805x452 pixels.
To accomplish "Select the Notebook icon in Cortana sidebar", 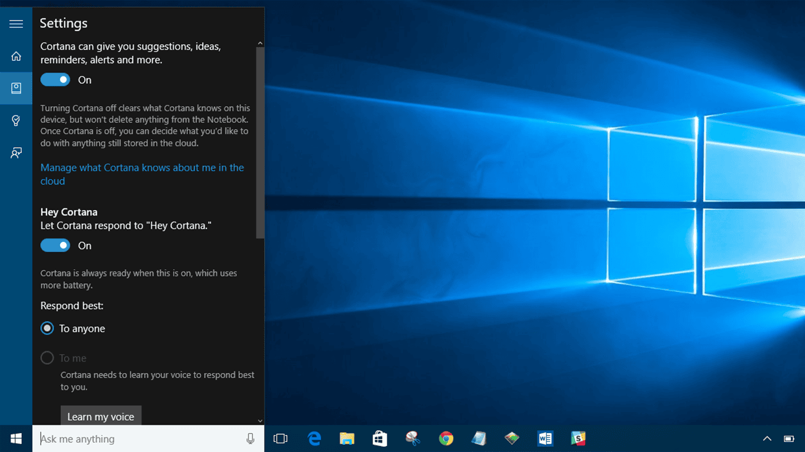I will pos(16,88).
